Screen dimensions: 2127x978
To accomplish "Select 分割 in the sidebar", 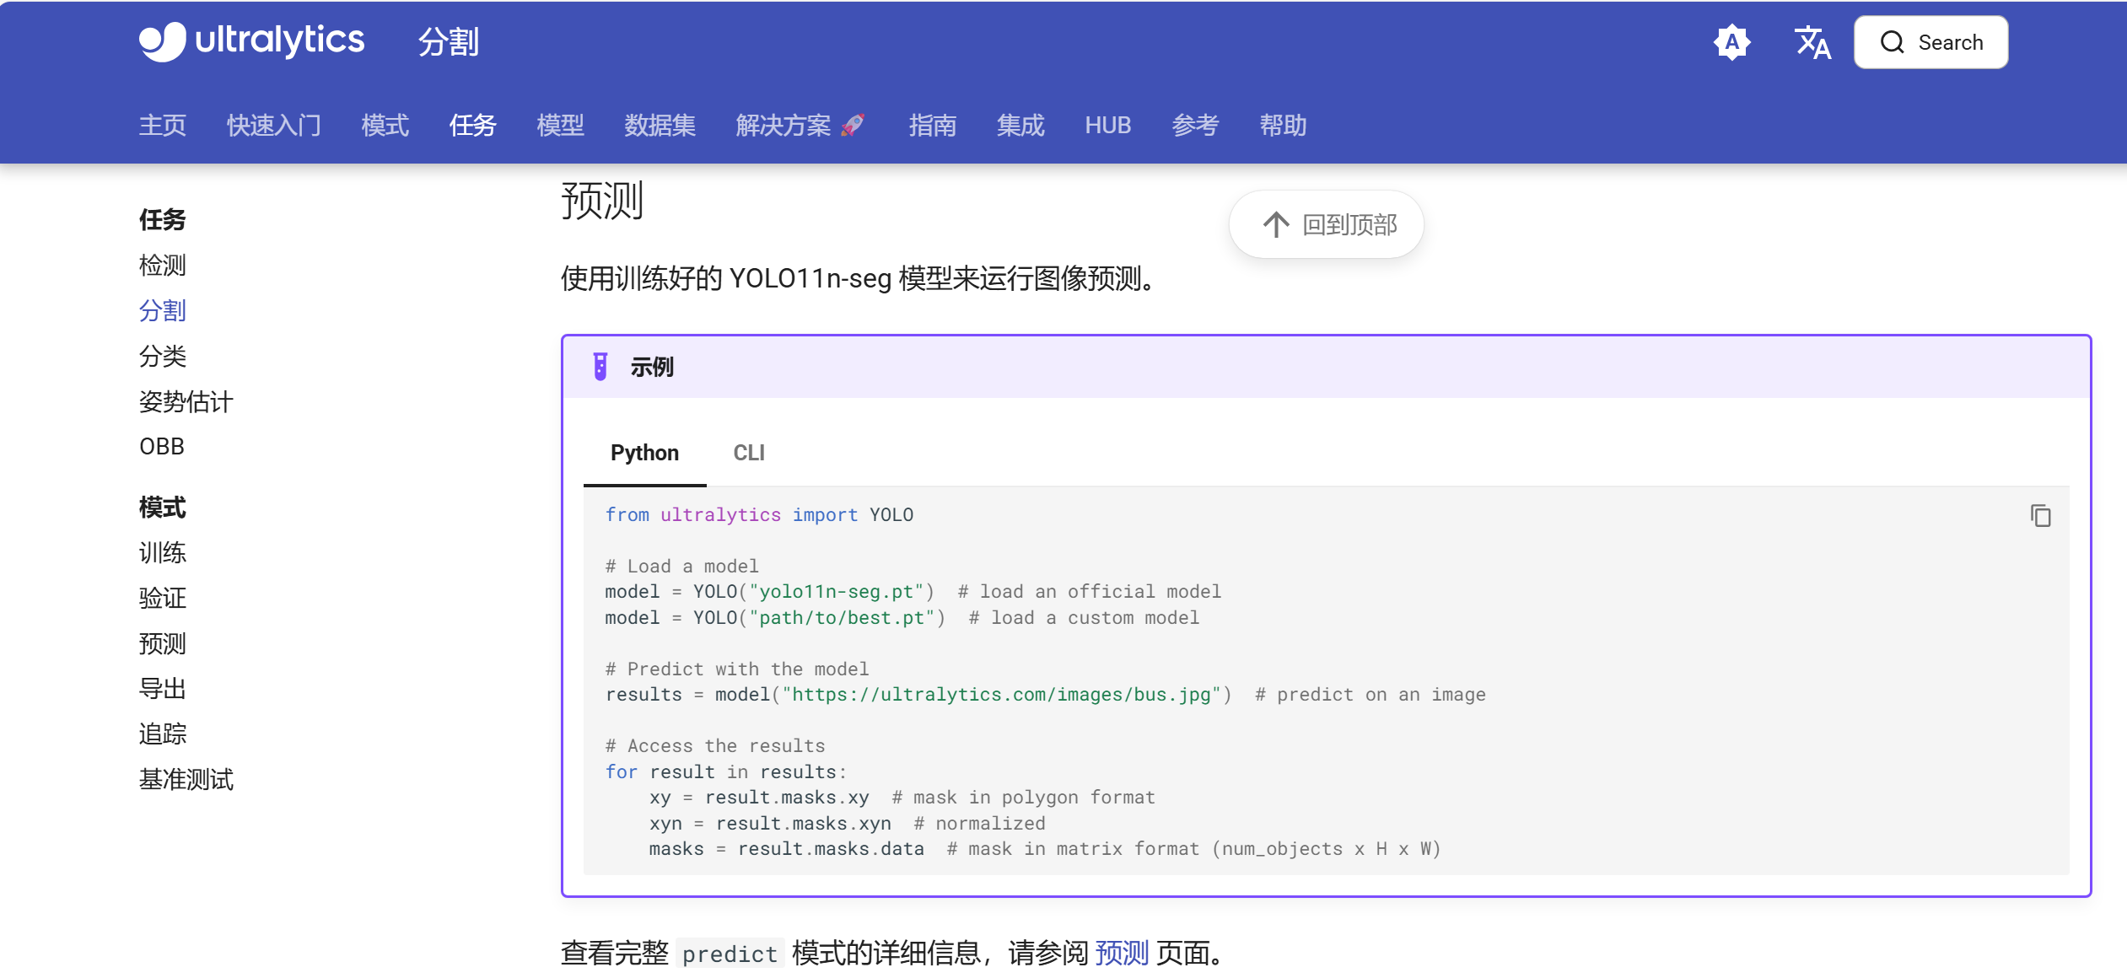I will click(163, 310).
